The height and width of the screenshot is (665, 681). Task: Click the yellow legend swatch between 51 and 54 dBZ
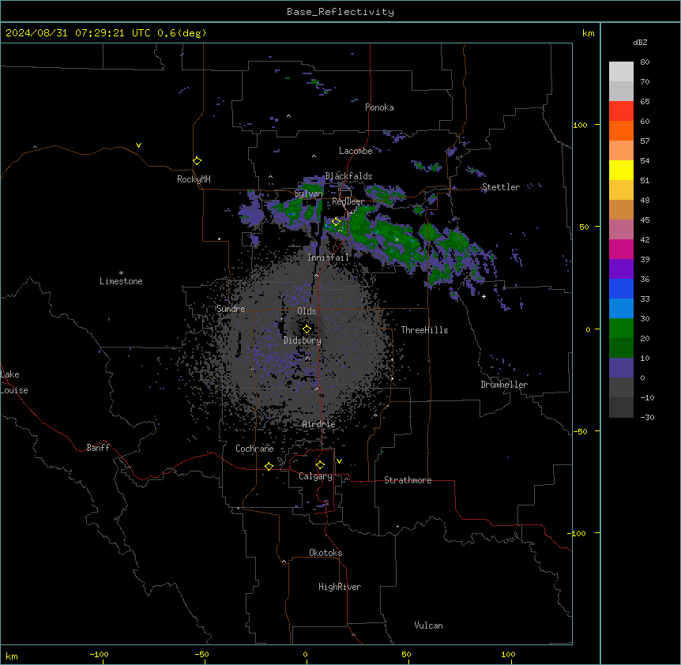coord(621,170)
